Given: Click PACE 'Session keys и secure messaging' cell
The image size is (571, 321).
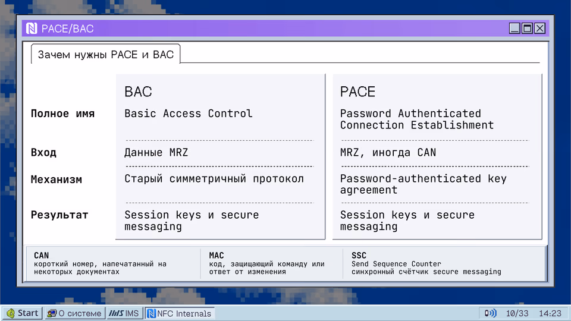Looking at the screenshot, I should point(407,221).
